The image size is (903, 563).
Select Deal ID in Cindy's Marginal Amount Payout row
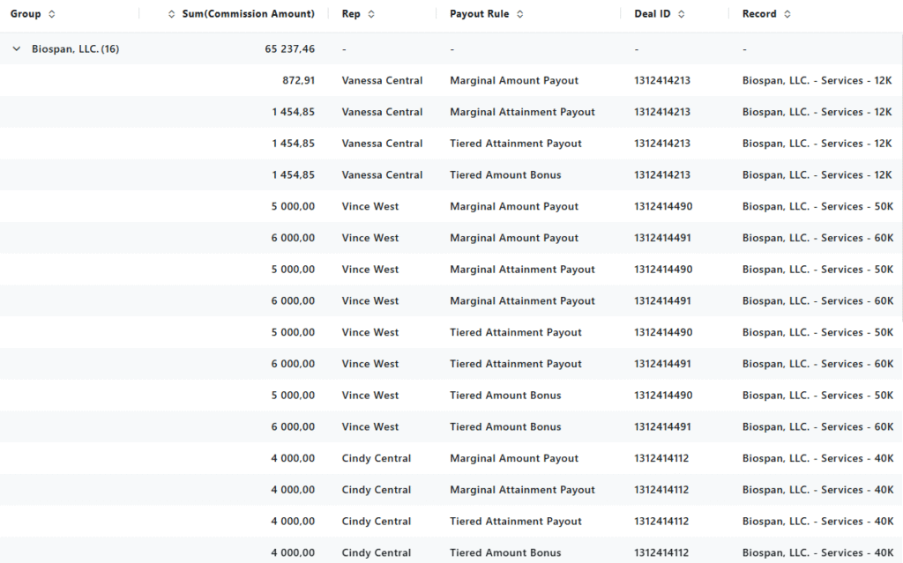coord(662,459)
